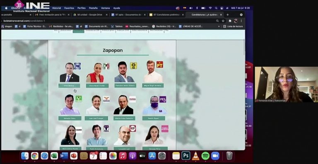Click the Chrome profile avatar
The height and width of the screenshot is (164, 318).
pos(236,21)
